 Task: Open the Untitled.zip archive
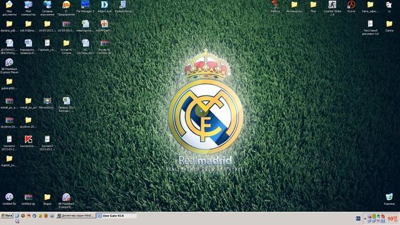[x=28, y=197]
